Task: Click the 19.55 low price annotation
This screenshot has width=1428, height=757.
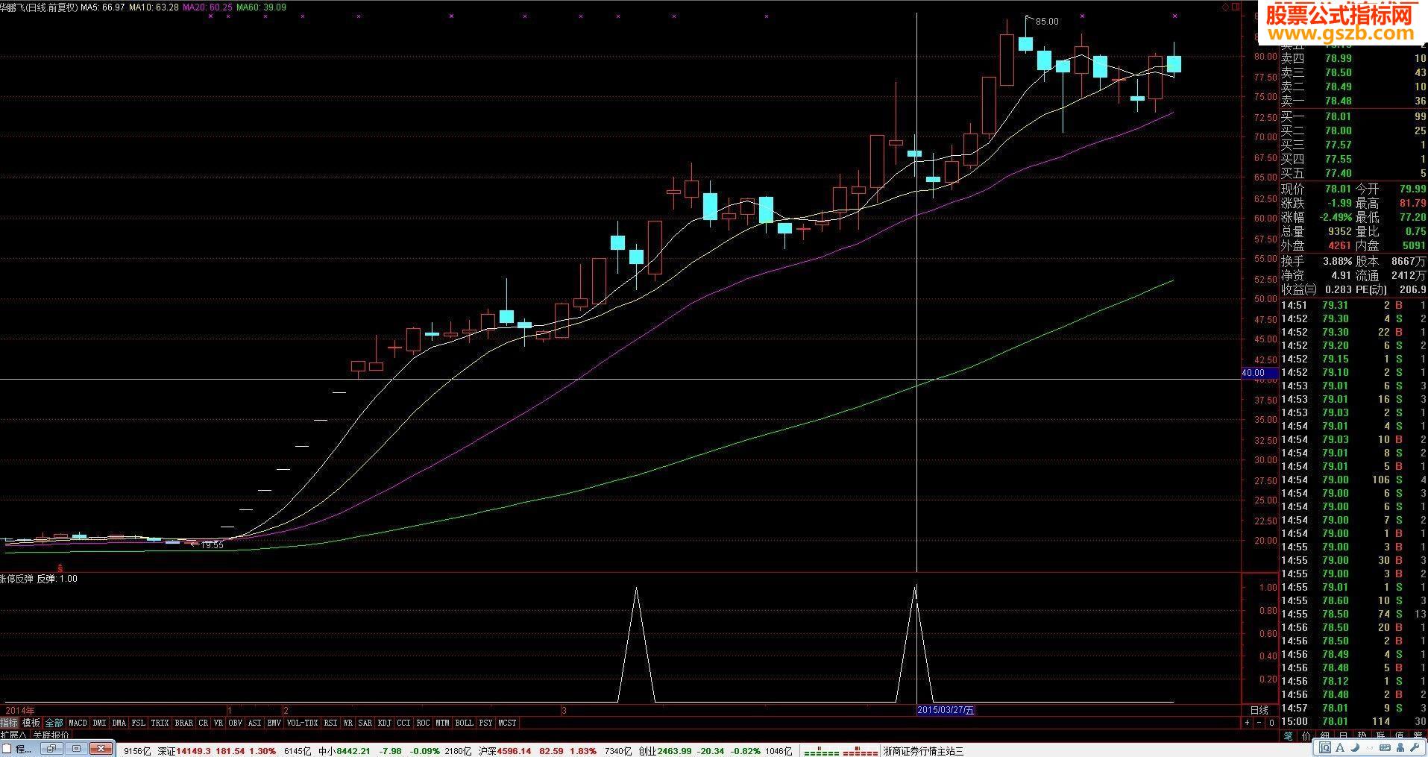Action: click(212, 545)
